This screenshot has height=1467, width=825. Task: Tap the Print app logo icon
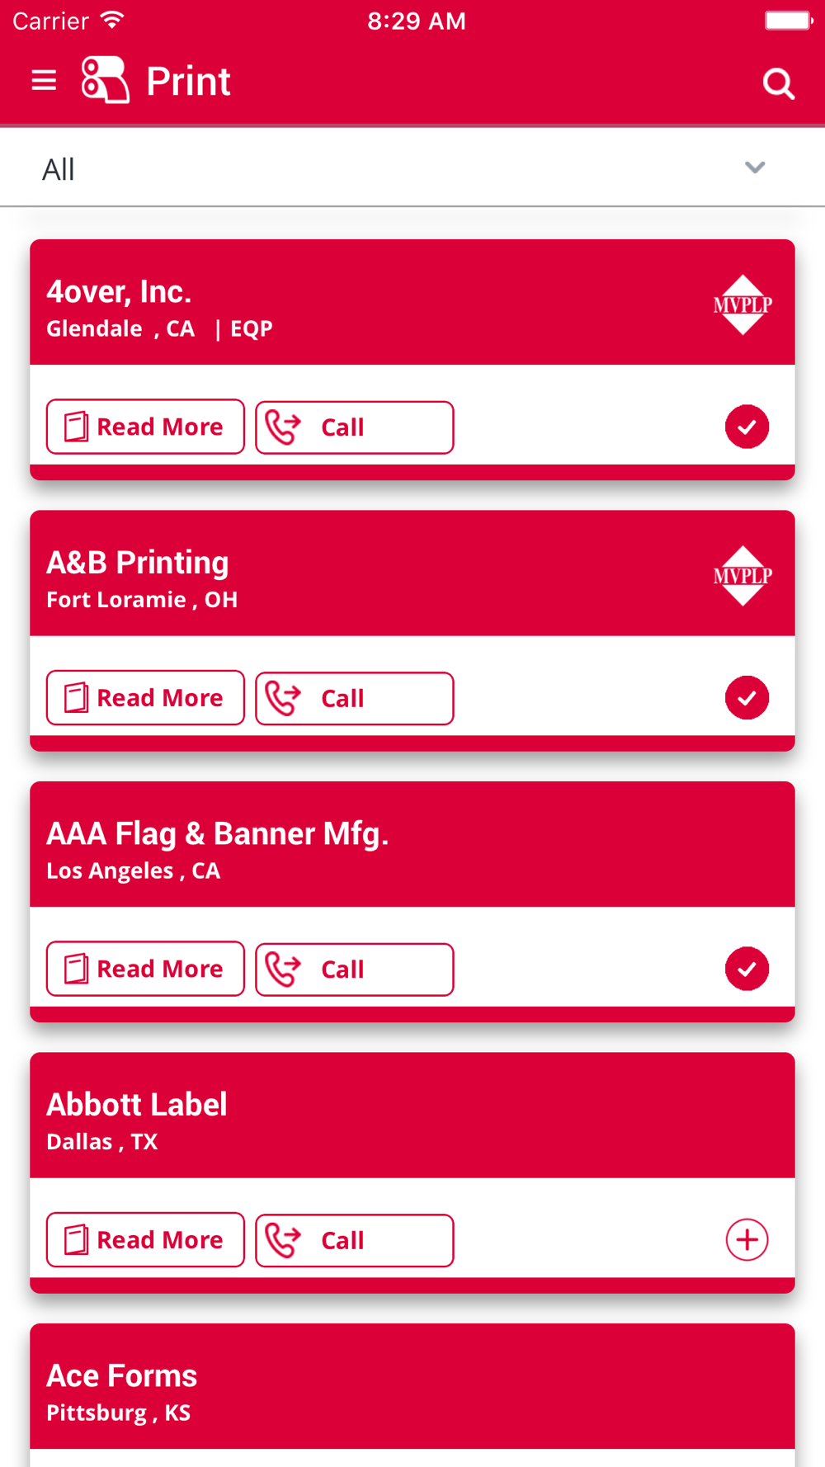(105, 80)
